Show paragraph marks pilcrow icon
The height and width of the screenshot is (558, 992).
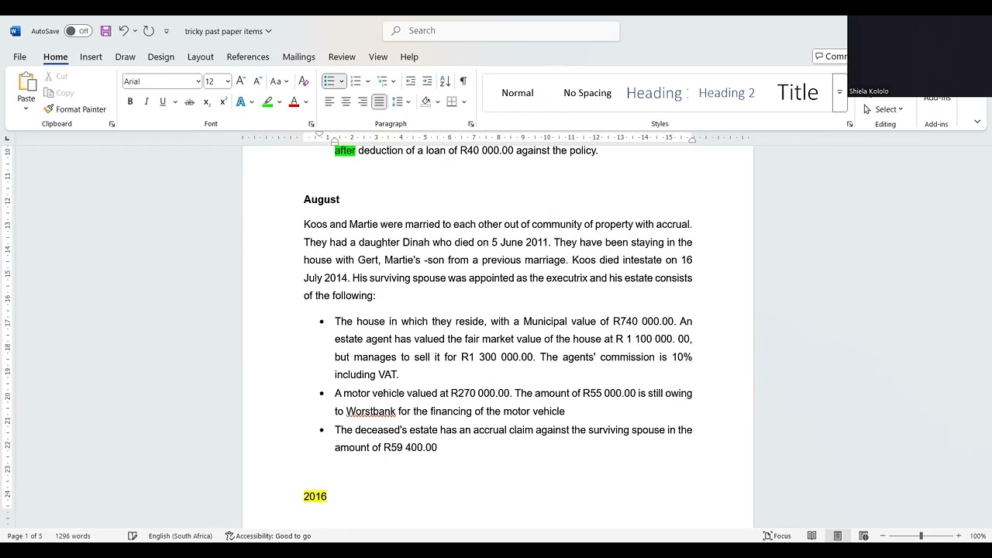[463, 81]
